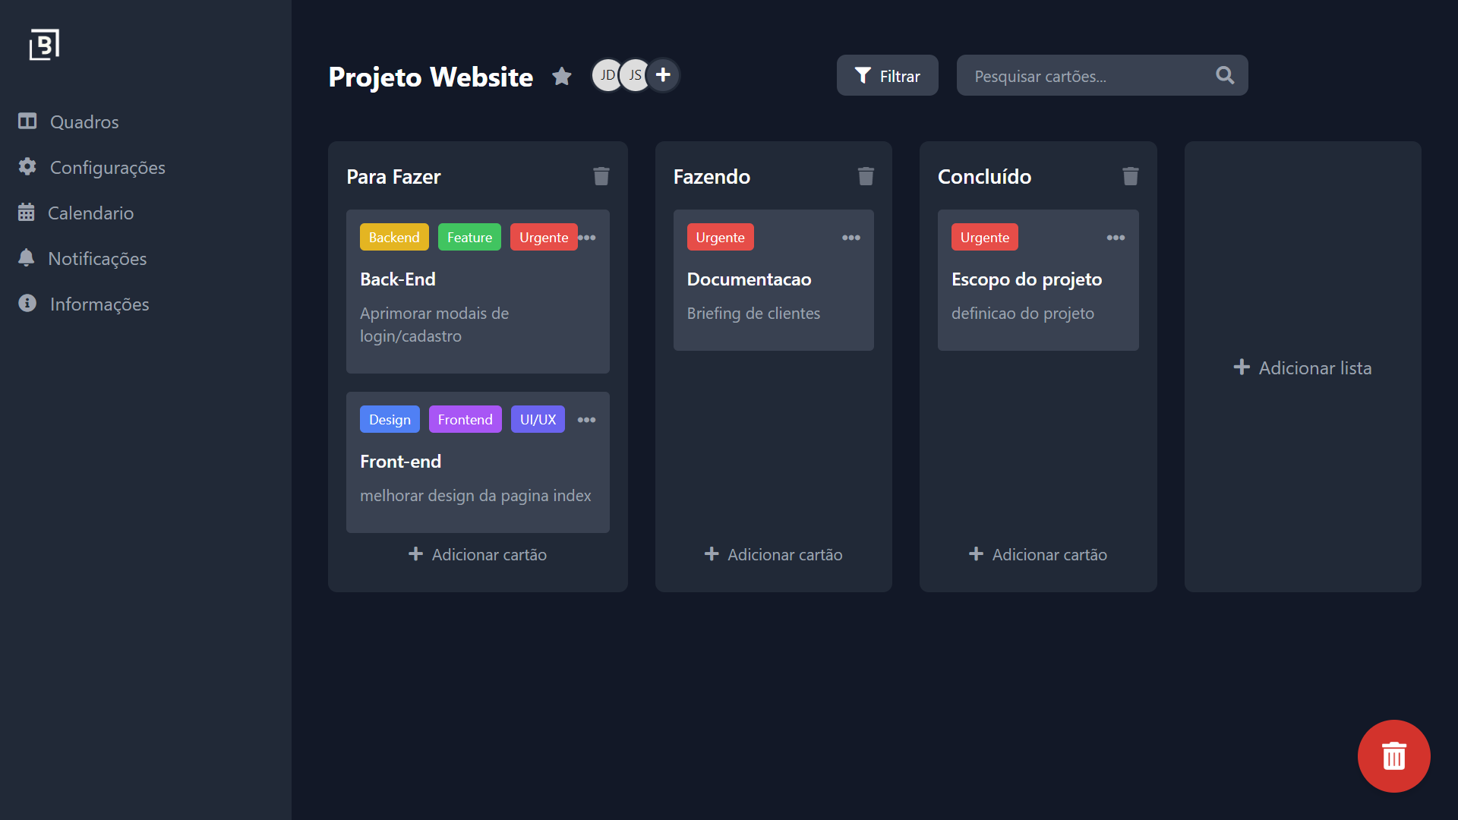Click the red floating trash button
1458x820 pixels.
[1394, 756]
